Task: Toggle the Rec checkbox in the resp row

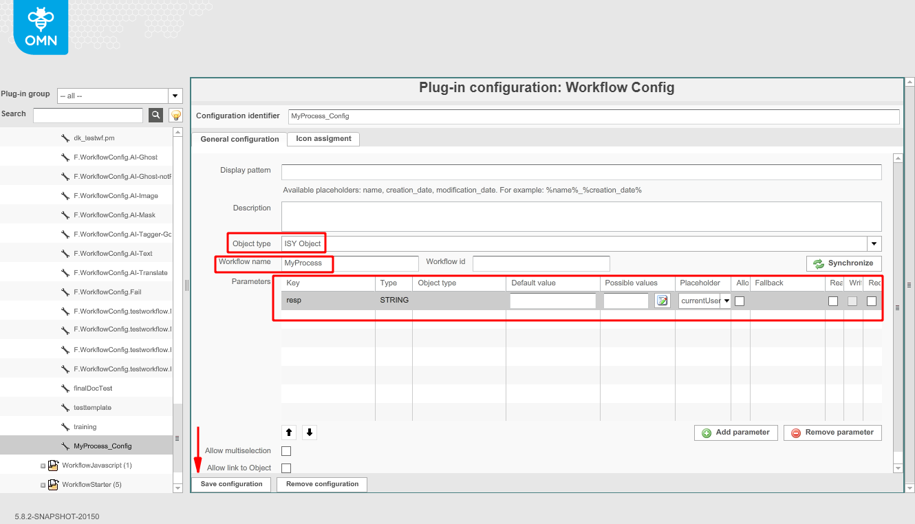Action: pyautogui.click(x=872, y=301)
